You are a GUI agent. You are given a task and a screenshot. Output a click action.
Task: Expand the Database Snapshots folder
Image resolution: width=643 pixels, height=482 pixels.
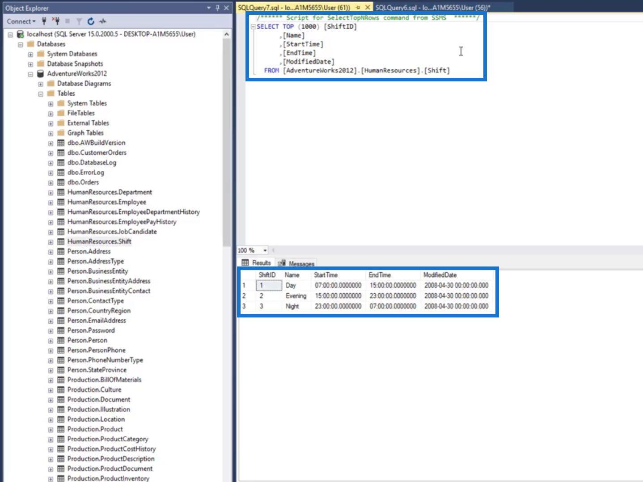coord(30,64)
